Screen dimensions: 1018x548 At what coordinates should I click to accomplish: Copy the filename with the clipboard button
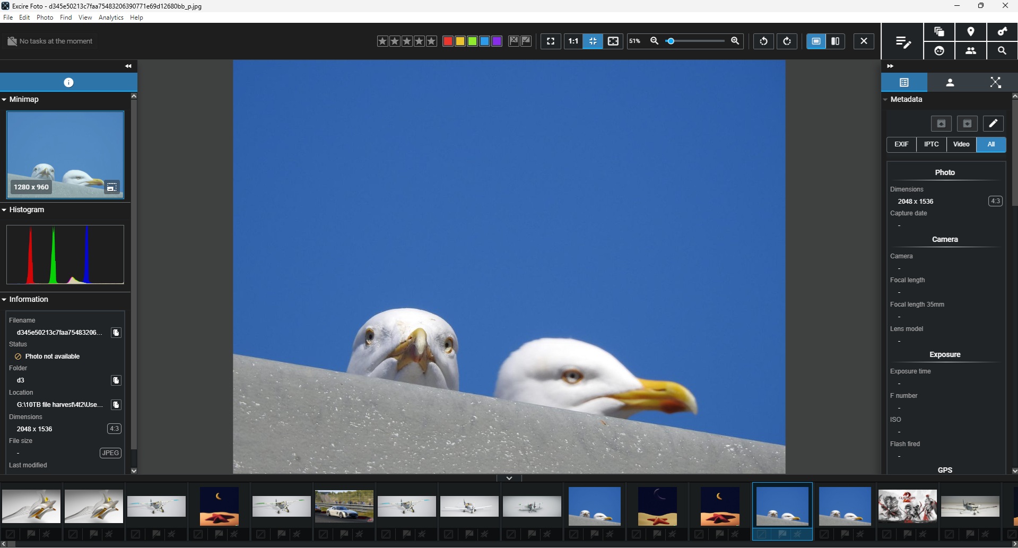(x=116, y=333)
